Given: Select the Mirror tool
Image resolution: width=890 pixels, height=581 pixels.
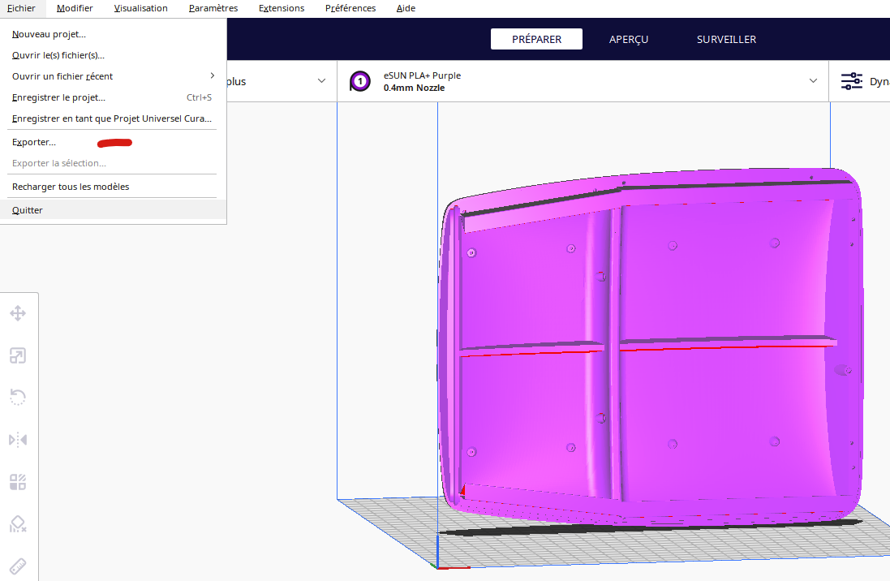Looking at the screenshot, I should click(x=18, y=440).
